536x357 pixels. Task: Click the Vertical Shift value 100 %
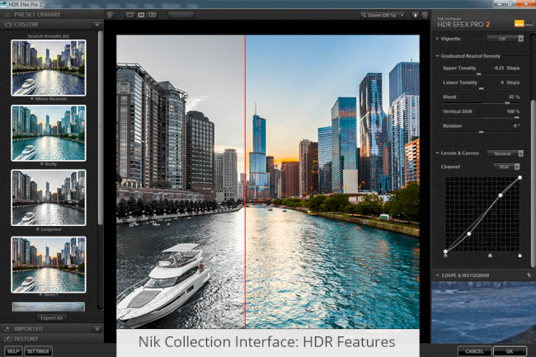pyautogui.click(x=513, y=111)
